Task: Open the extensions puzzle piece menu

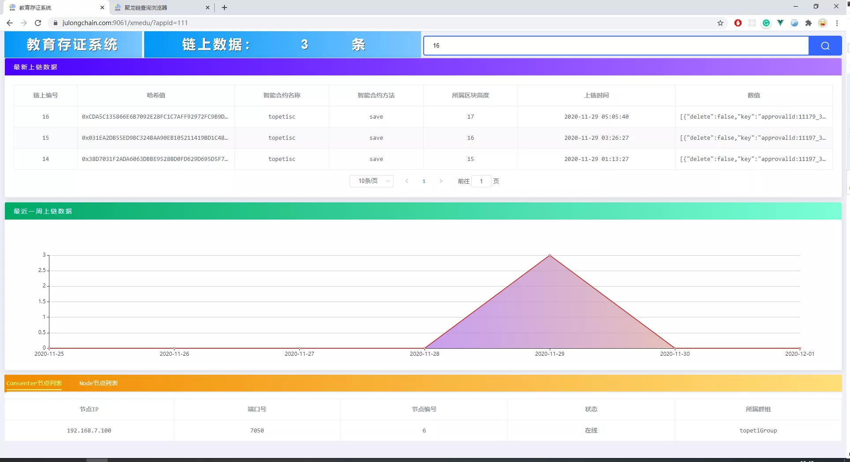Action: [x=809, y=23]
